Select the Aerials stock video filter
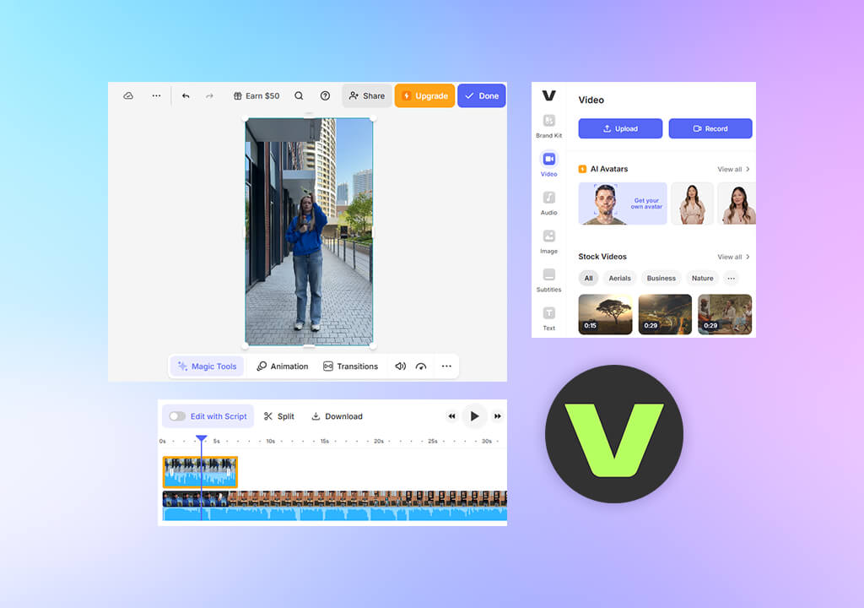 620,278
